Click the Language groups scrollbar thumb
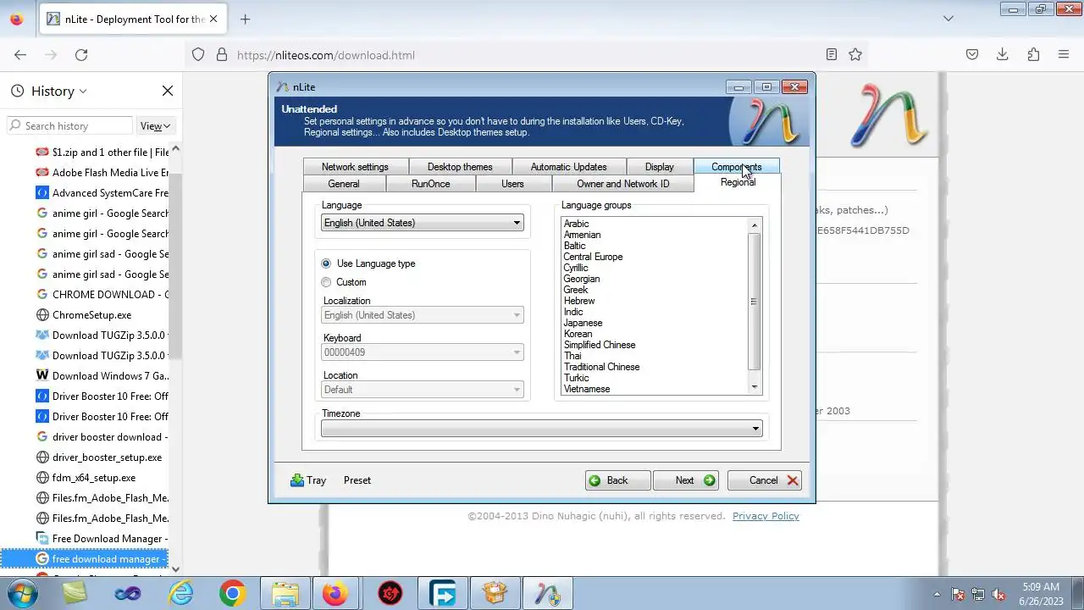 754,302
